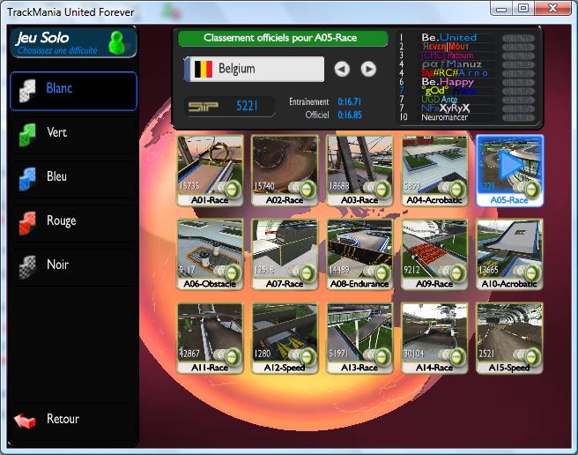Choose the A08-Endurance track
Screen dimensions: 578x455
pyautogui.click(x=359, y=254)
